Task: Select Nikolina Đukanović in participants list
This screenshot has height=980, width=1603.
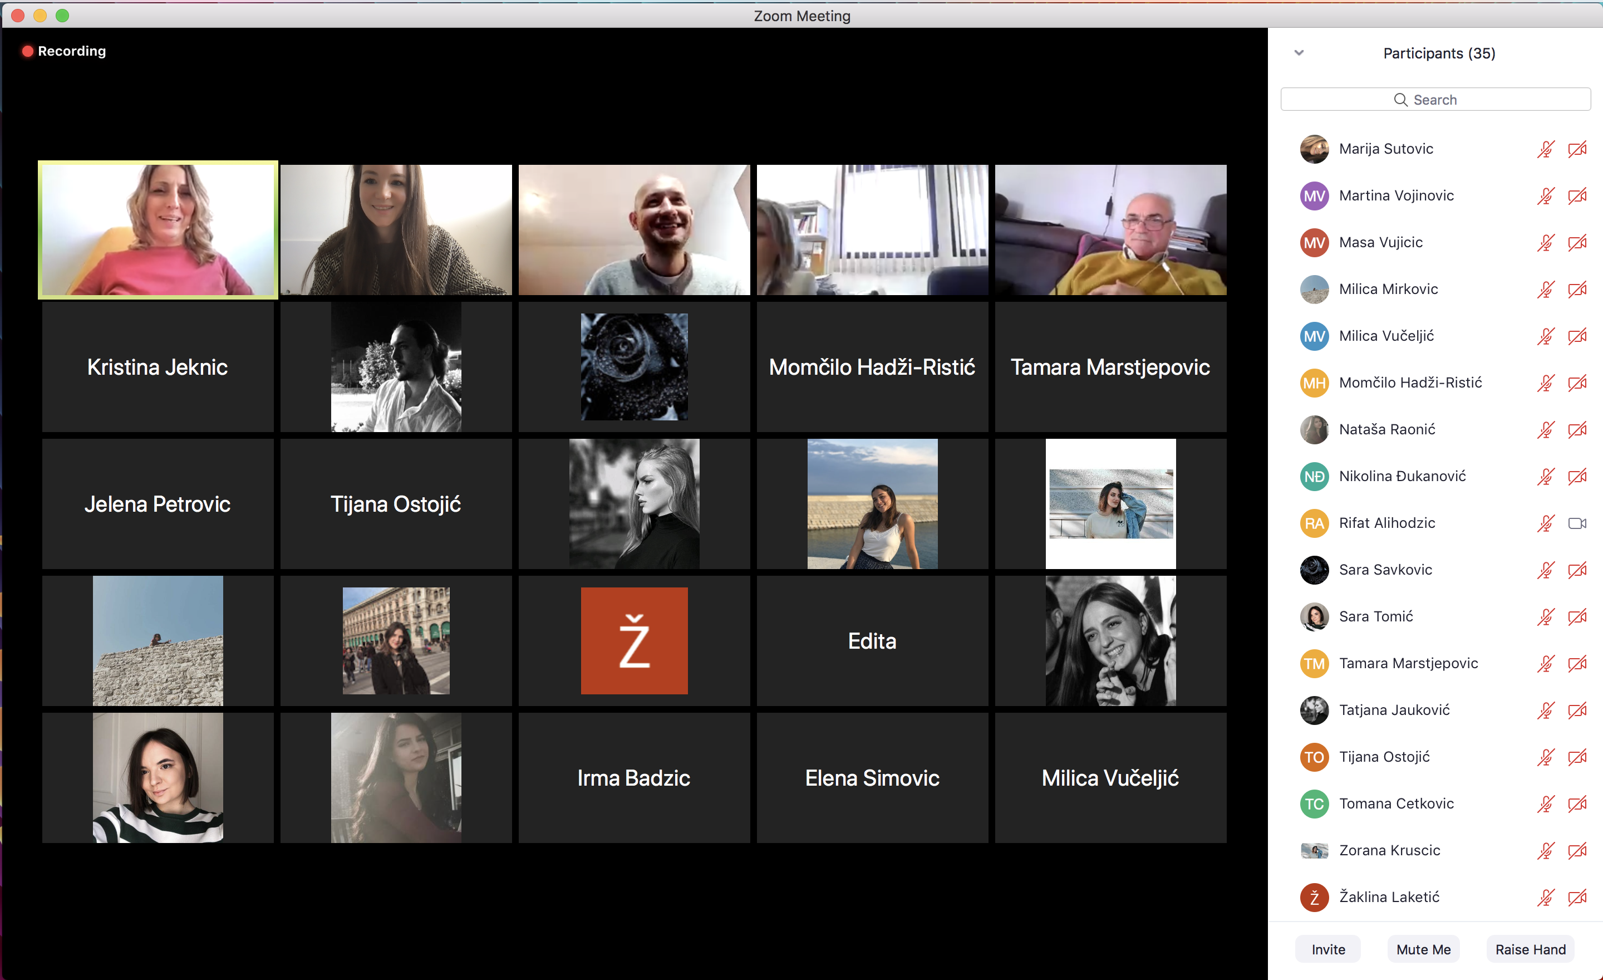Action: click(1436, 476)
